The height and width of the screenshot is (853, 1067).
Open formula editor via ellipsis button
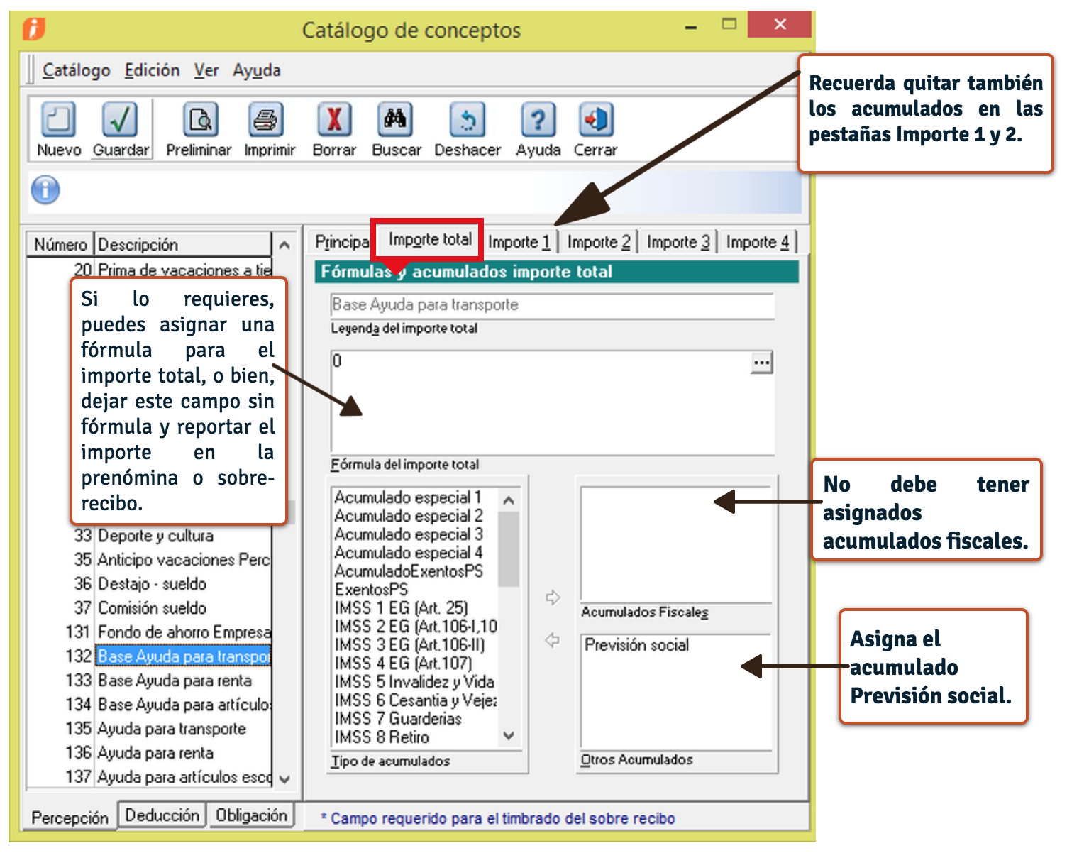tap(761, 363)
